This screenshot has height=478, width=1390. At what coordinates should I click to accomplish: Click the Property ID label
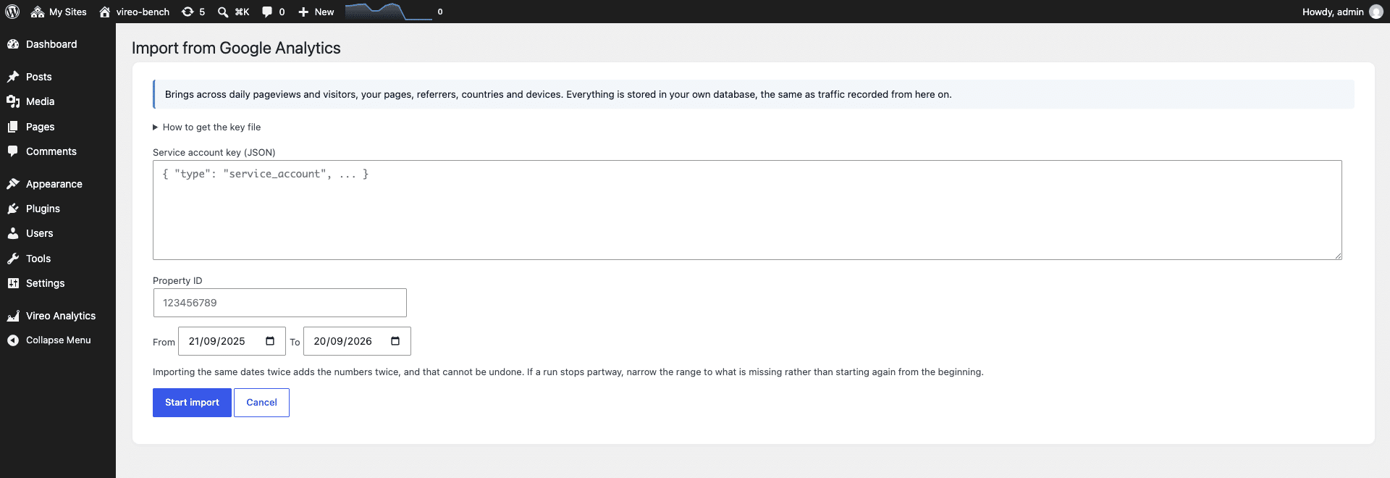[177, 281]
